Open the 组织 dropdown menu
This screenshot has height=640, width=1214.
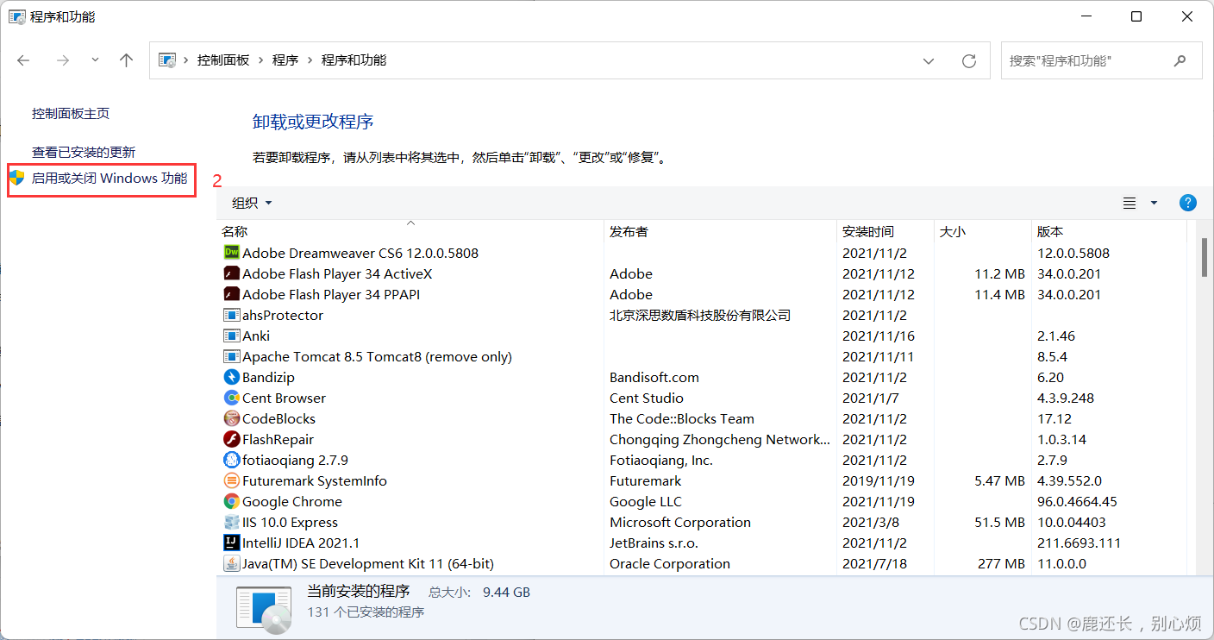(x=252, y=203)
